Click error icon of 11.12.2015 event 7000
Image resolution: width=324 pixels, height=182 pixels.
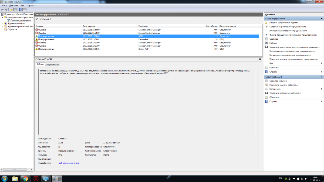click(x=37, y=30)
